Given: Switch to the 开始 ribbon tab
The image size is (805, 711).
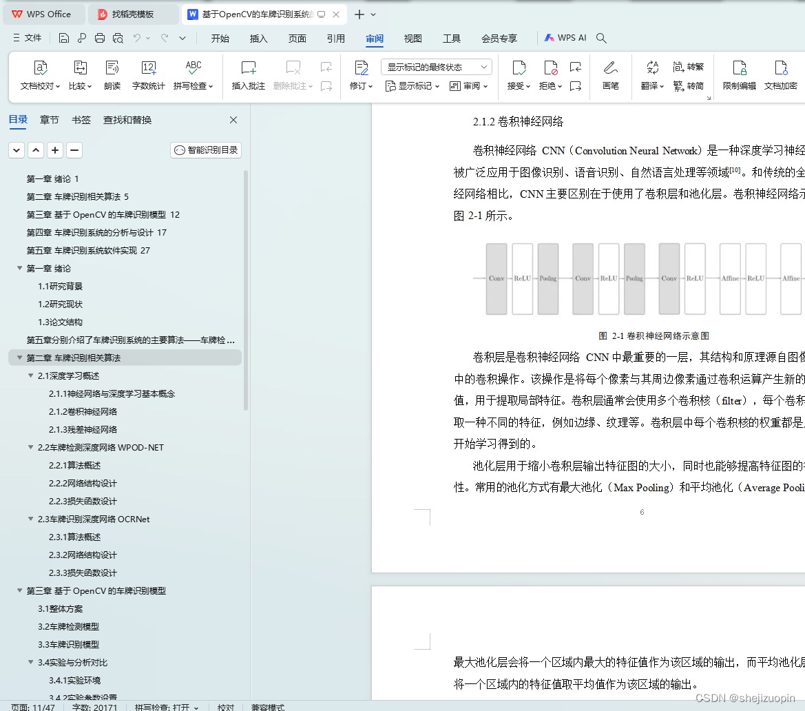Looking at the screenshot, I should coord(220,39).
